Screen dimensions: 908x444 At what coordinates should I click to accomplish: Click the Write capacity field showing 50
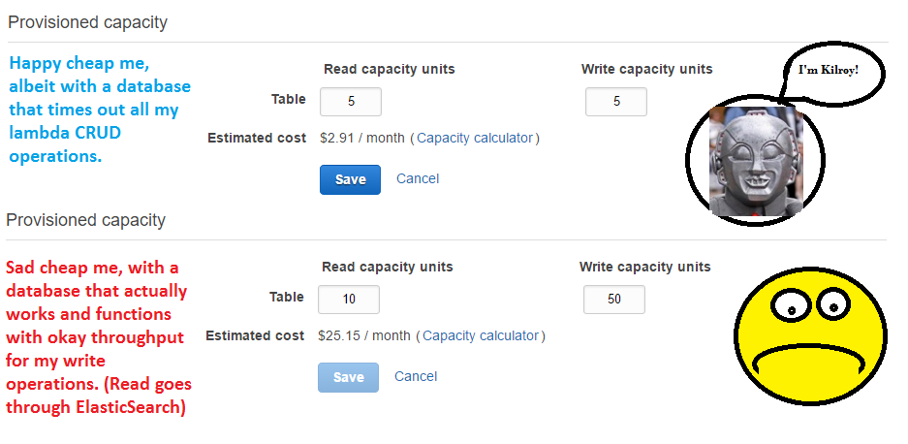click(x=614, y=300)
